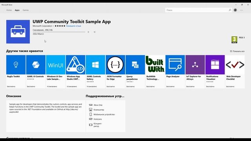Click Установлено label under XAML Controls Gallery
251x141 pixels.
coord(92,87)
